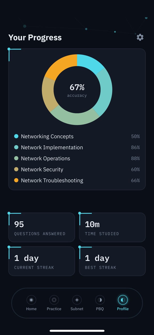The height and width of the screenshot is (335, 154).
Task: Click the Subnet label in navigation bar
Action: coord(77,309)
